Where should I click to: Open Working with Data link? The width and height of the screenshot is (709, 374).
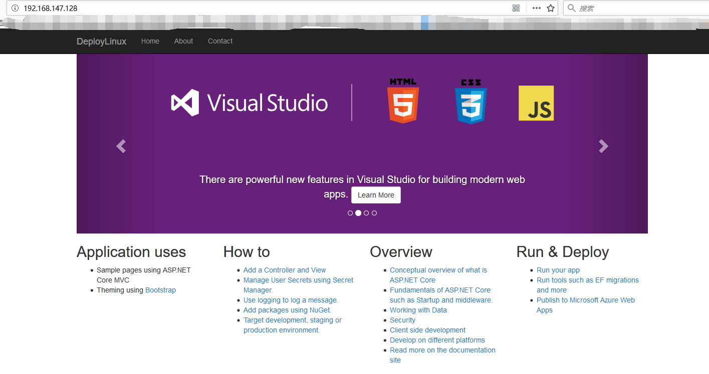(418, 310)
